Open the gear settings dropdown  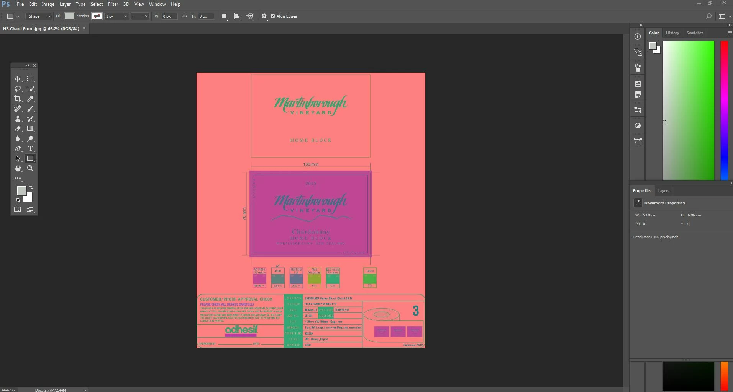(x=264, y=16)
